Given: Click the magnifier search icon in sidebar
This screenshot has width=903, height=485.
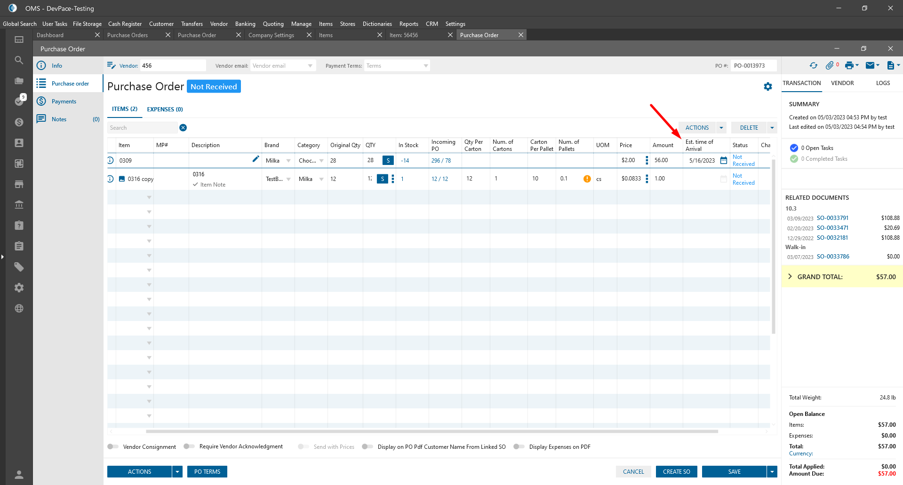Looking at the screenshot, I should click(x=19, y=60).
